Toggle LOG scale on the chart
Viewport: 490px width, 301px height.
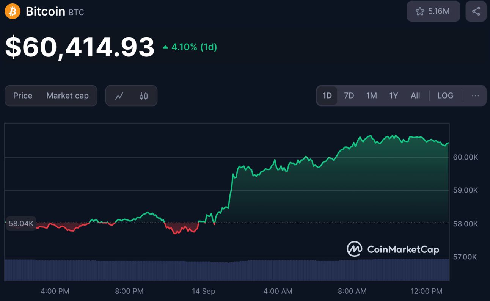coord(445,96)
